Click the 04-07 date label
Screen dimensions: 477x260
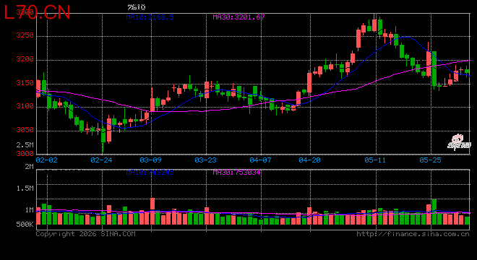click(x=260, y=160)
